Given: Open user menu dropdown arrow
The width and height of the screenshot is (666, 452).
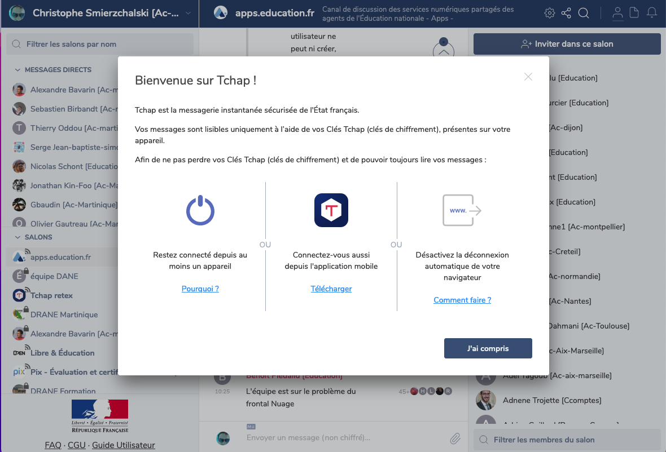Looking at the screenshot, I should pos(188,13).
